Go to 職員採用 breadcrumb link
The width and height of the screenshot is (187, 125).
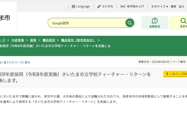coord(49,40)
